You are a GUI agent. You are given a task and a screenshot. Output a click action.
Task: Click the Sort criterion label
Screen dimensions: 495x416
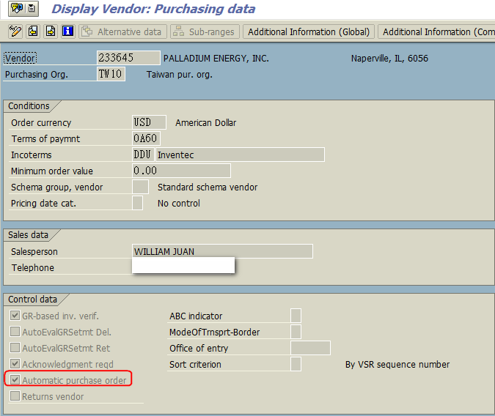[x=195, y=364]
